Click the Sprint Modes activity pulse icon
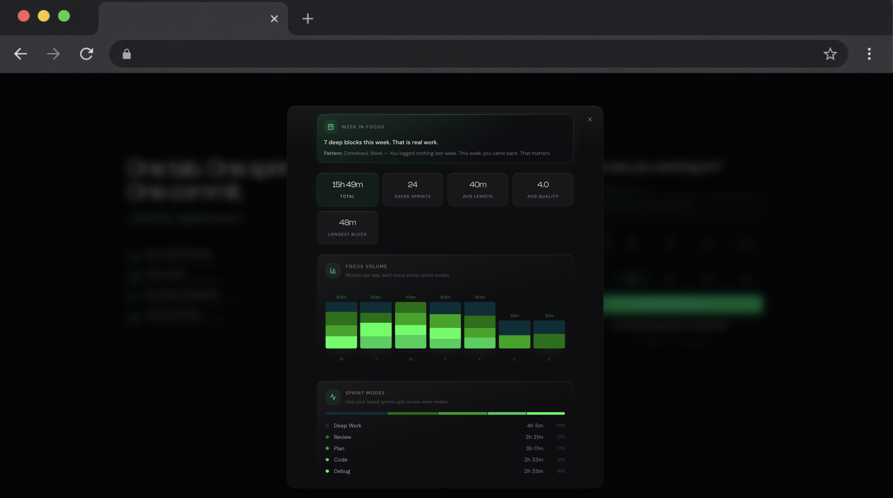 333,397
